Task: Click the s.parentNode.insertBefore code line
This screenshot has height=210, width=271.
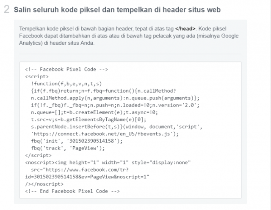Action: (116, 127)
